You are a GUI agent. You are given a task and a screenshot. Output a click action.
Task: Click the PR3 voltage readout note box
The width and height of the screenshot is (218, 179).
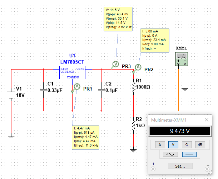pyautogui.click(x=118, y=19)
